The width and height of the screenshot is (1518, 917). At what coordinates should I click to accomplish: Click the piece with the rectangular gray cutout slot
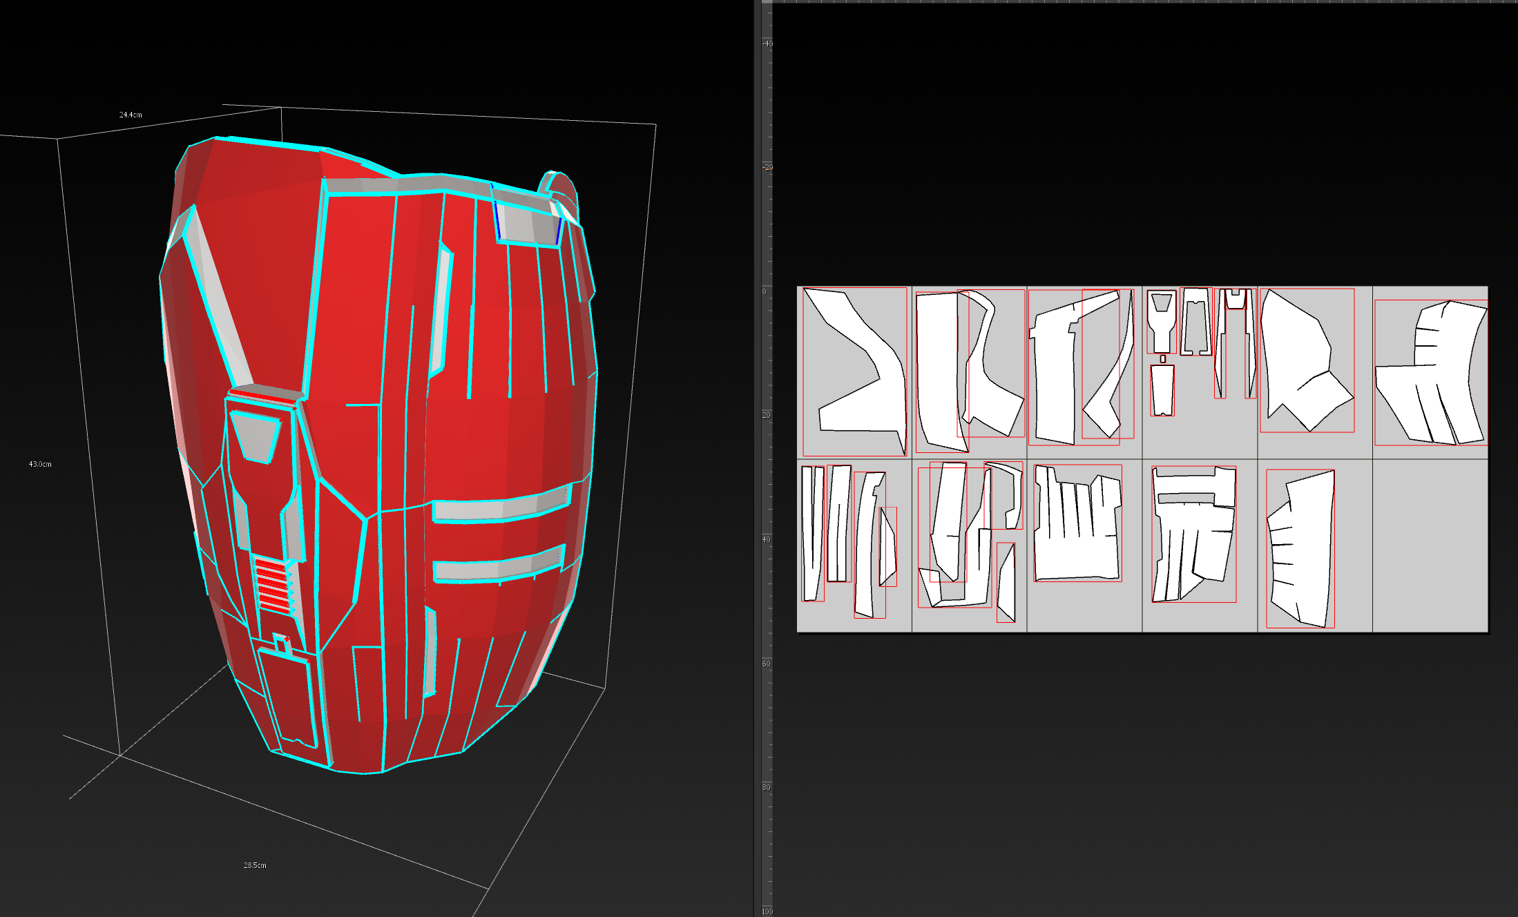click(1193, 534)
